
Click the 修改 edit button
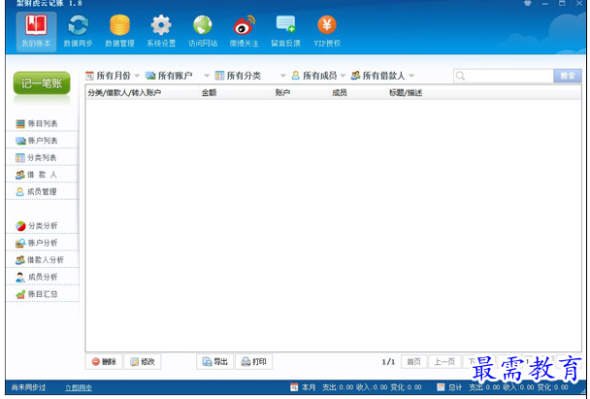143,362
